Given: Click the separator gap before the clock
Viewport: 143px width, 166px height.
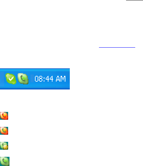Looking at the screenshot, I should coord(32,78).
